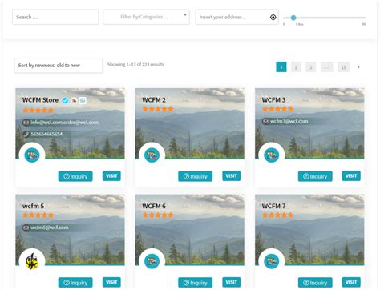Click Inquiry button for WCFM 7
Screen dimensions: 380x290
click(315, 283)
